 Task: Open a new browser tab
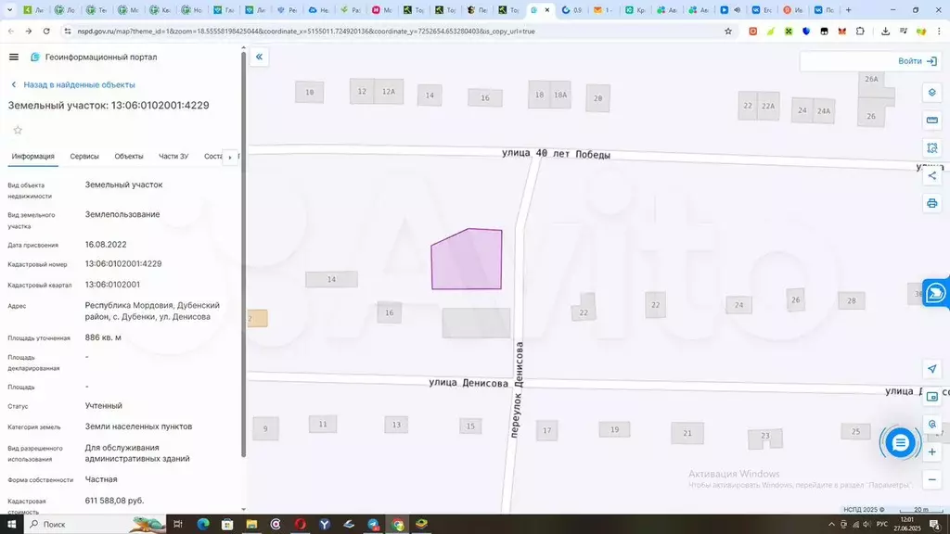click(848, 9)
